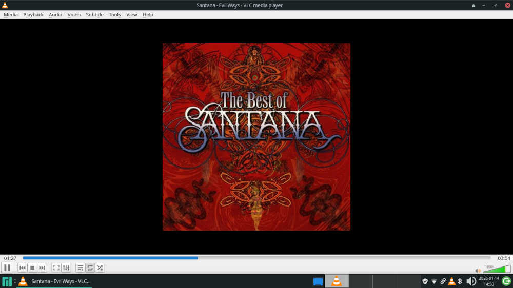Stop playback with the stop button
Image resolution: width=513 pixels, height=288 pixels.
(32, 268)
